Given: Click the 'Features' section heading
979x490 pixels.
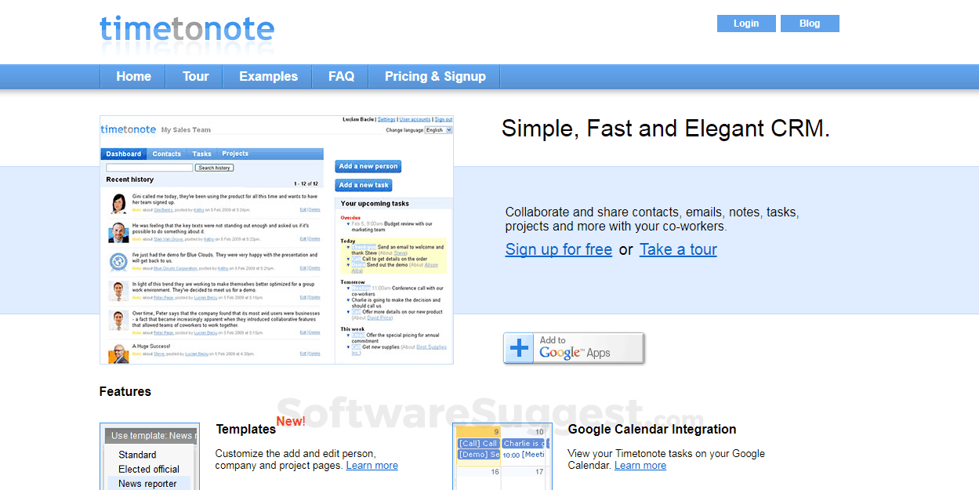Looking at the screenshot, I should point(125,391).
